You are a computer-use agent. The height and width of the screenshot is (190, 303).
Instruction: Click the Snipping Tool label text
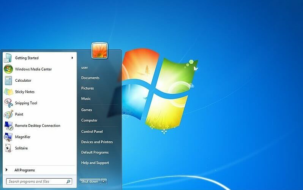tap(26, 103)
